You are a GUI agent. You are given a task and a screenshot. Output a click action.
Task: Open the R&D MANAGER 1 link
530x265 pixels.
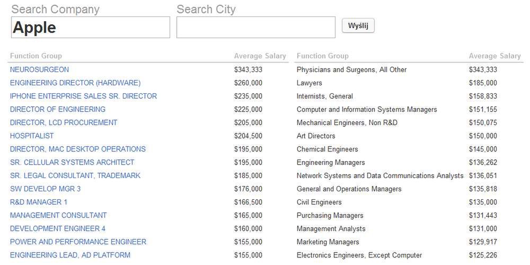(x=39, y=202)
